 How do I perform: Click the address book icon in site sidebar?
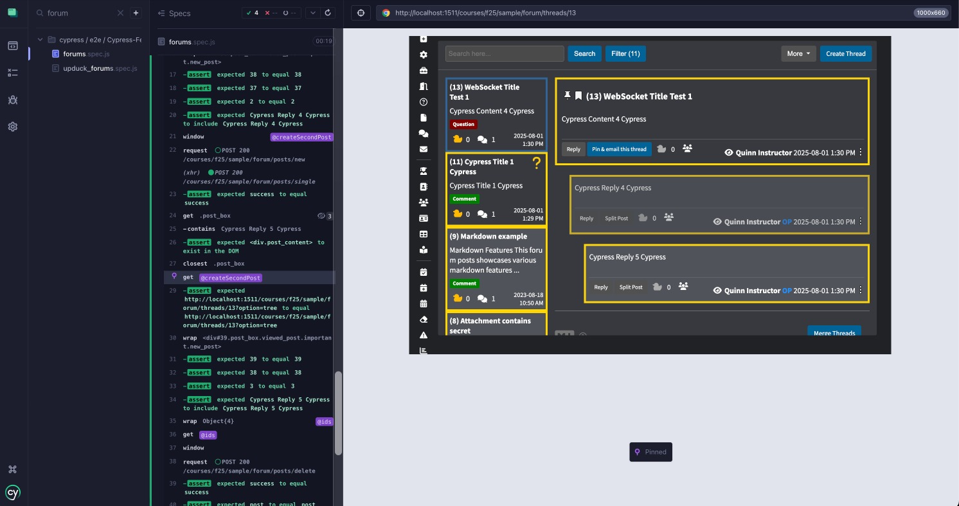click(424, 186)
